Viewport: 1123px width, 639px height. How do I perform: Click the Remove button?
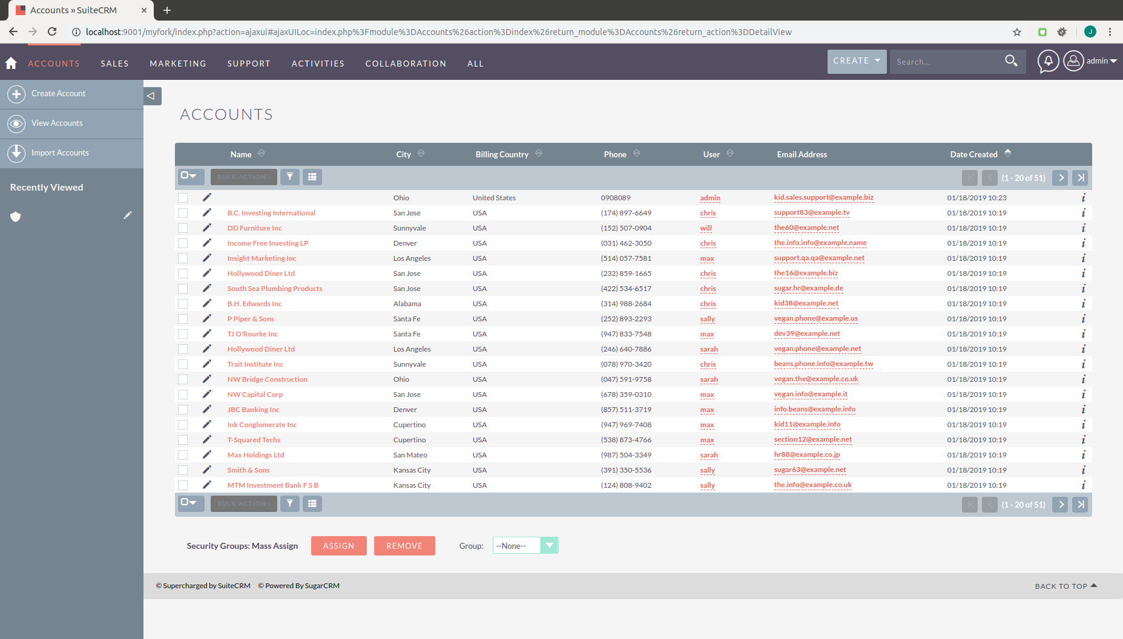click(404, 546)
